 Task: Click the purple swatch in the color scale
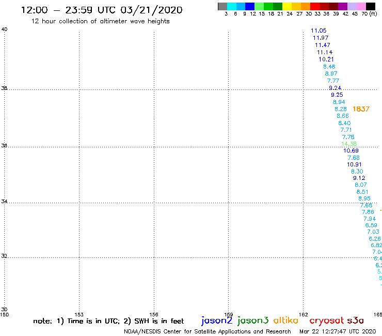coord(343,6)
